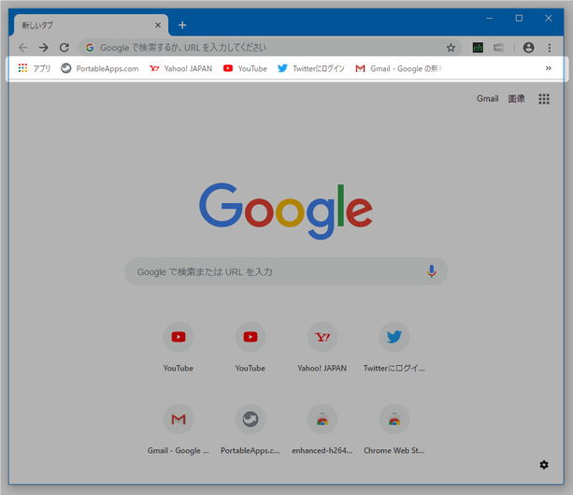Image resolution: width=573 pixels, height=495 pixels.
Task: Open the PortableApps.com bookmark
Action: 100,68
